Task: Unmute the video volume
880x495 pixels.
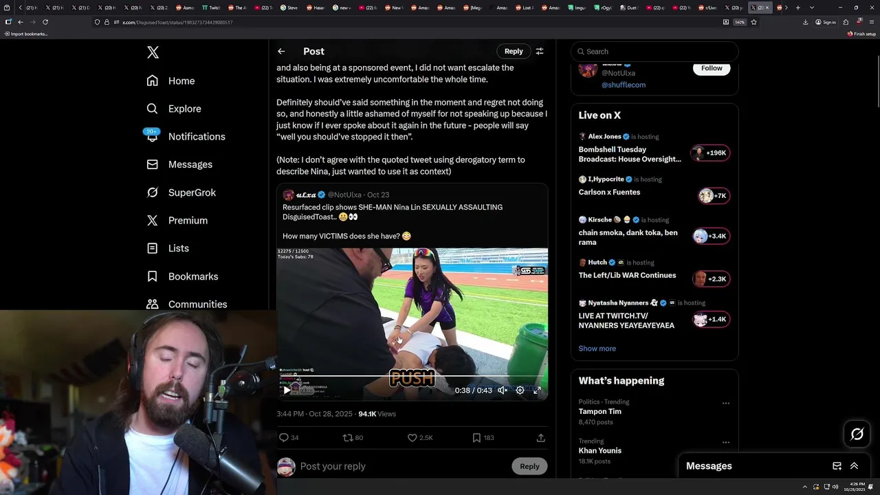Action: (x=503, y=390)
